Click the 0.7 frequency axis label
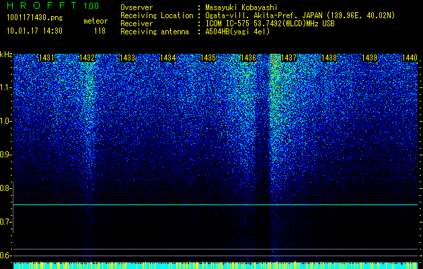The width and height of the screenshot is (423, 269). pos(5,222)
